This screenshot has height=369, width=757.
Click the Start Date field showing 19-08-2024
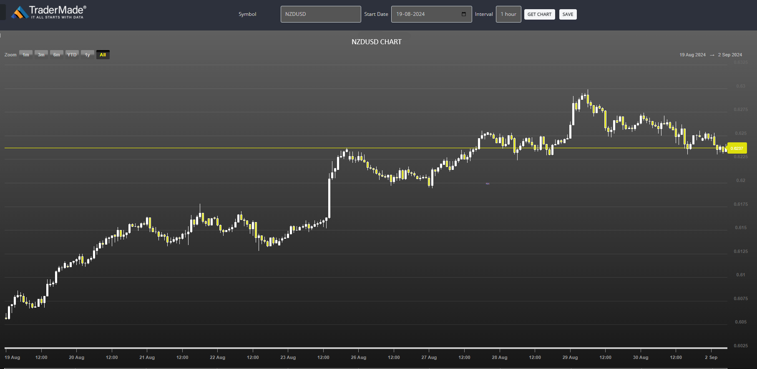(432, 14)
